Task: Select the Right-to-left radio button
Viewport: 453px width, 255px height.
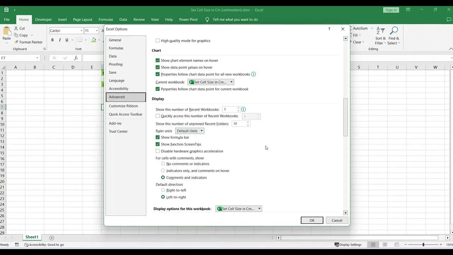Action: pos(163,190)
